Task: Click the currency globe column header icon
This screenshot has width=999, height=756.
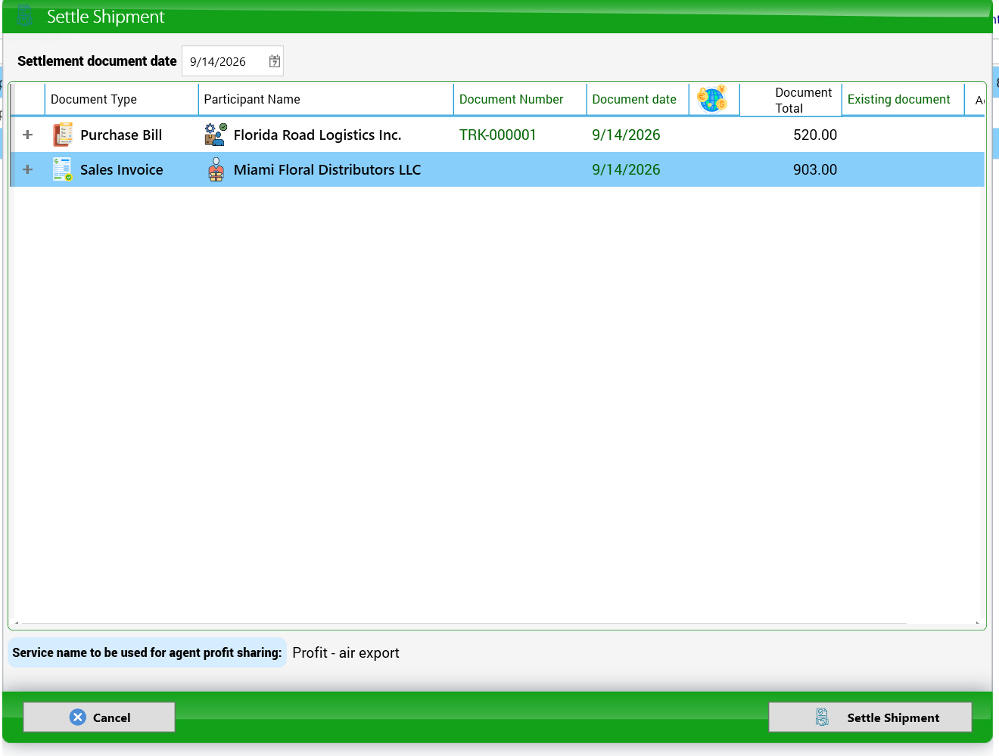Action: [x=713, y=99]
